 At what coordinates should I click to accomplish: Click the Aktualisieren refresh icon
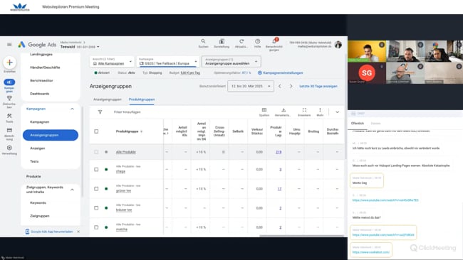pyautogui.click(x=241, y=41)
